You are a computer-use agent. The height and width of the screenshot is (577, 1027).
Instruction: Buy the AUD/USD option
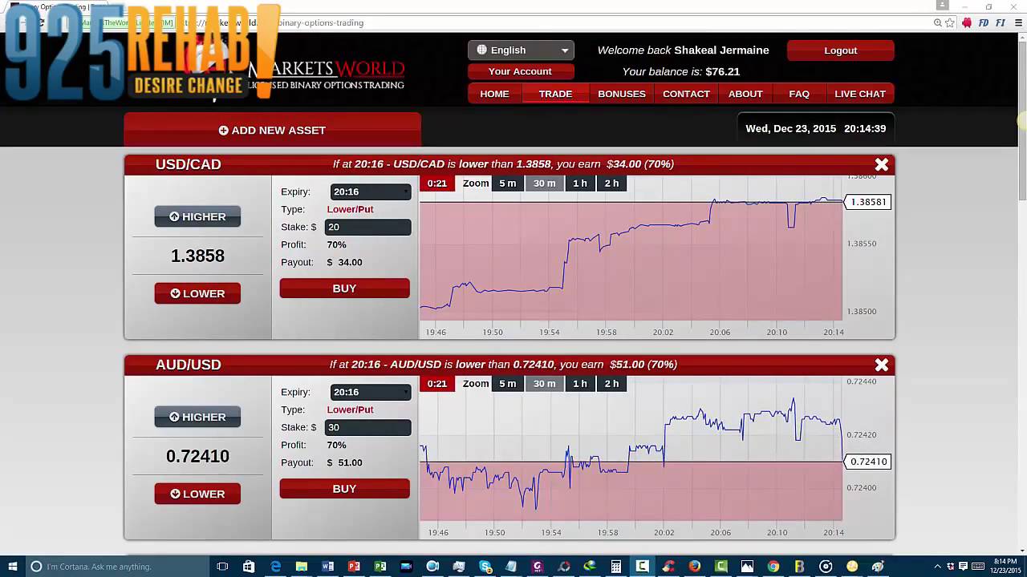345,489
